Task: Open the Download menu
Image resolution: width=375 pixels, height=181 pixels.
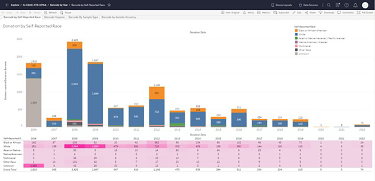Action: point(327,12)
